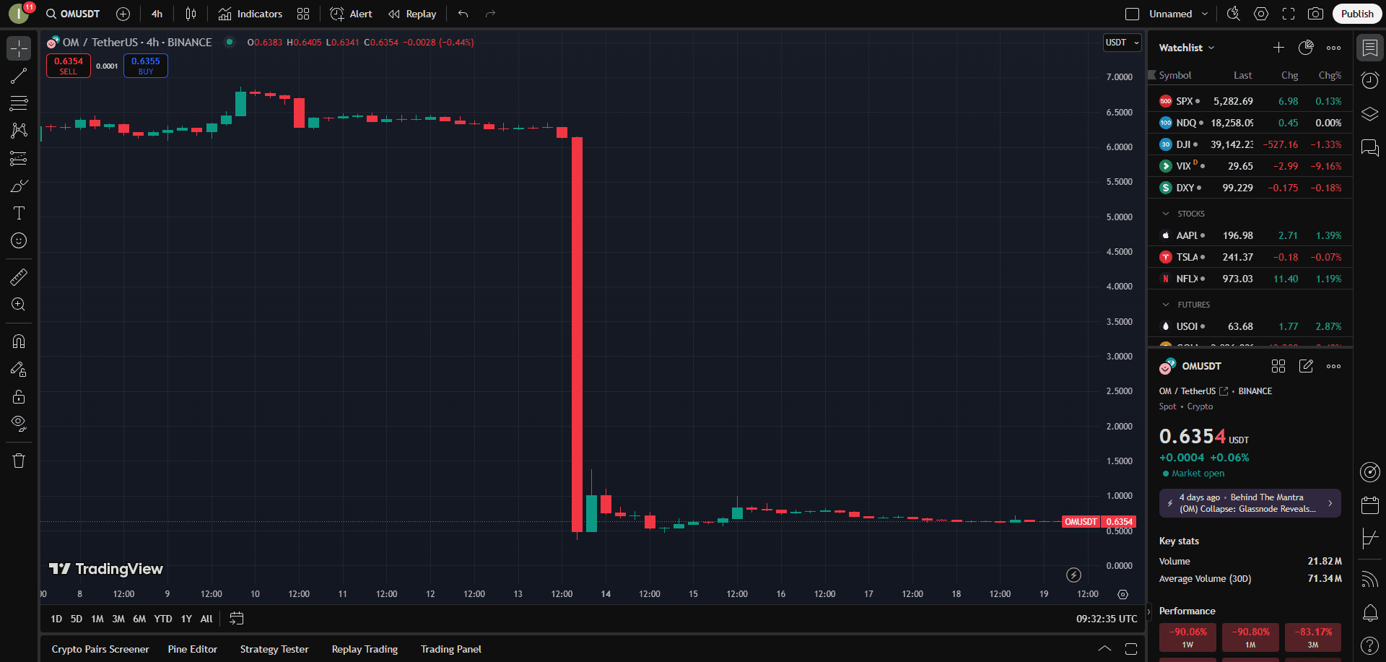1386x662 pixels.
Task: Select the ruler measure tool
Action: (19, 276)
